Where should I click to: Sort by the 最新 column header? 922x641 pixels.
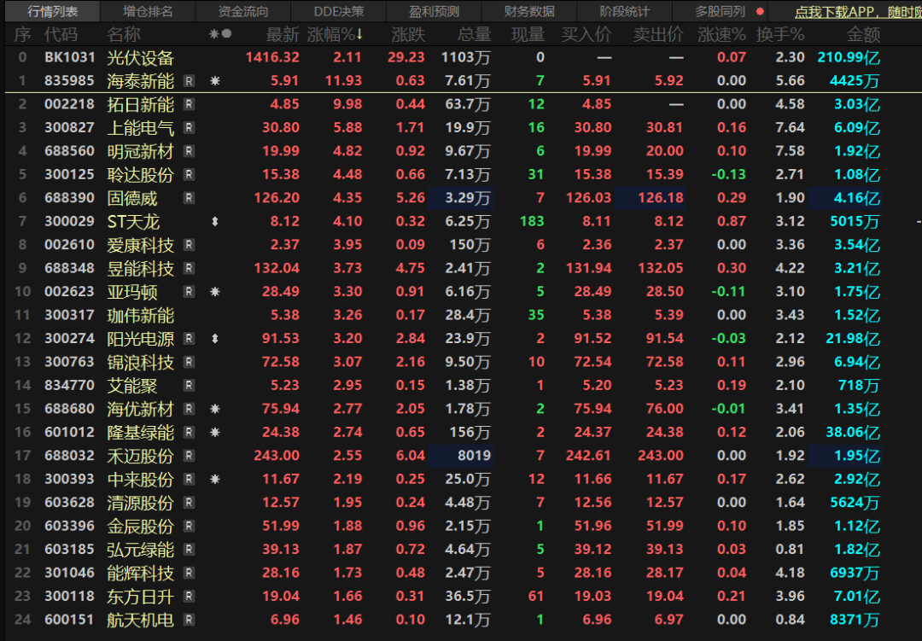(x=283, y=35)
